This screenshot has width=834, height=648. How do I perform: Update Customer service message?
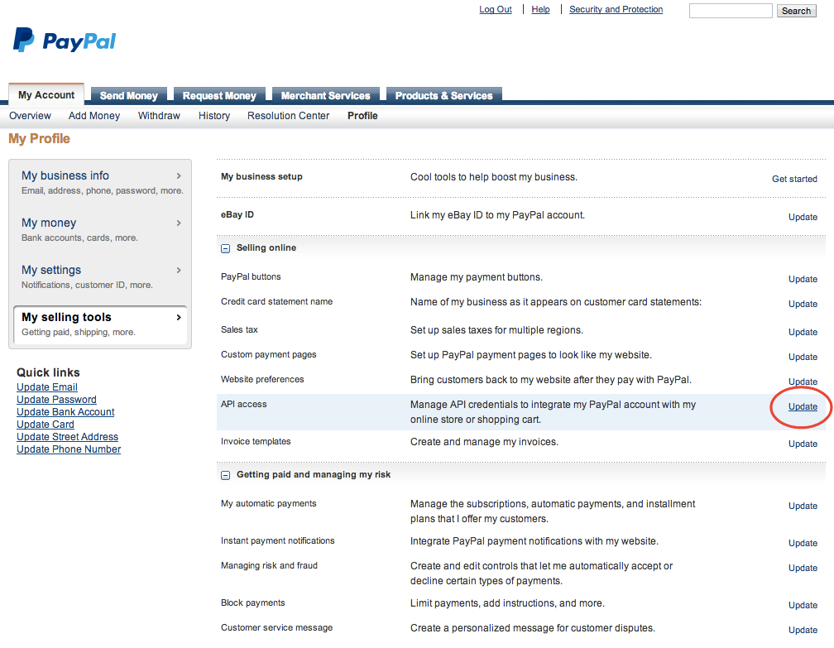point(803,630)
